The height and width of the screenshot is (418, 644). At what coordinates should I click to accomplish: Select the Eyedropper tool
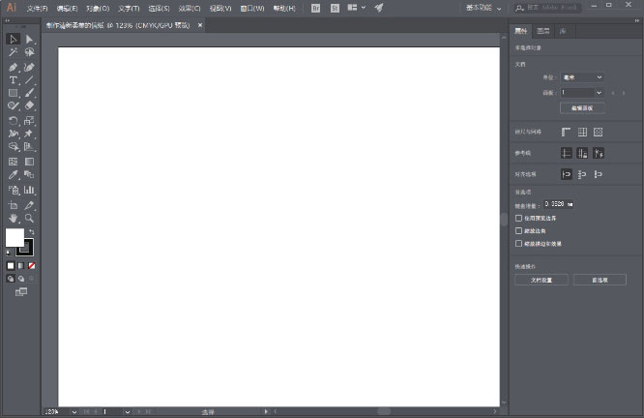[14, 175]
